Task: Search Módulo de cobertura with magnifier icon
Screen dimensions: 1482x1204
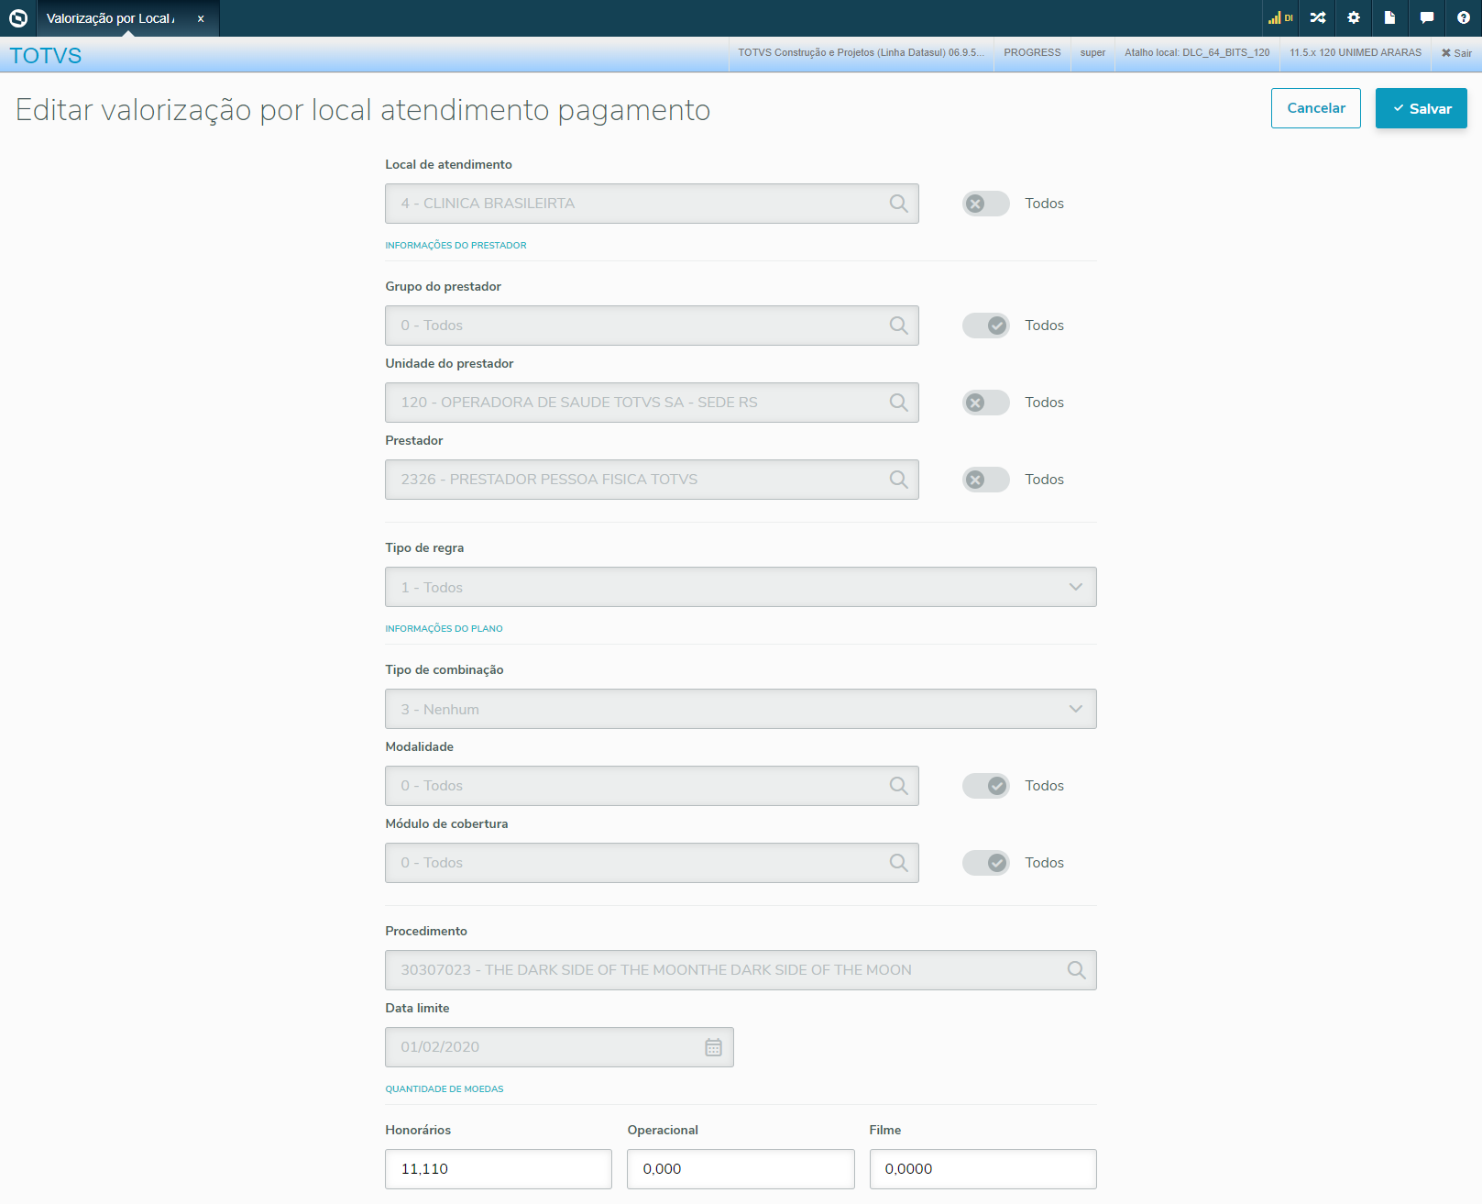Action: 899,863
